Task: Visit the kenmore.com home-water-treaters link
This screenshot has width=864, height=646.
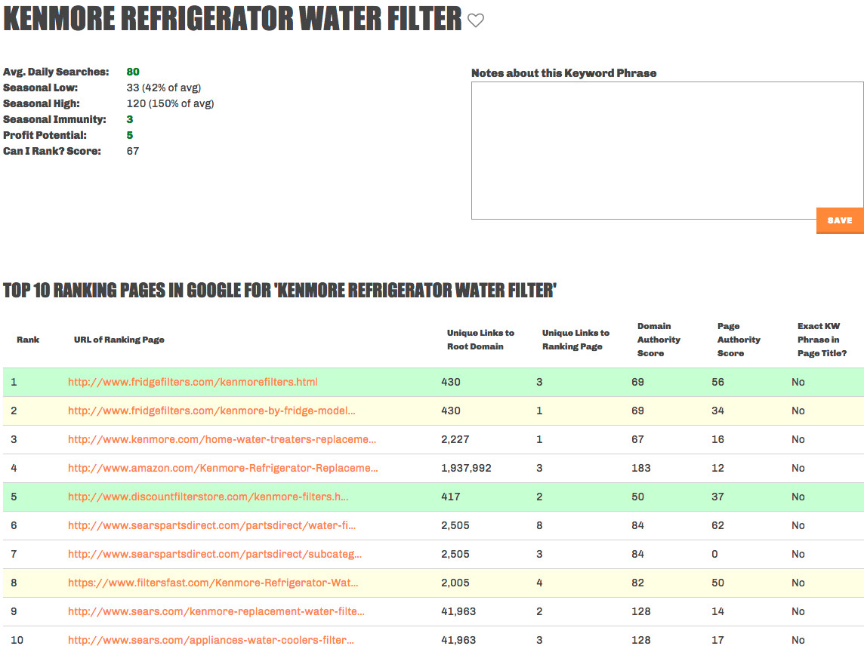Action: coord(222,439)
